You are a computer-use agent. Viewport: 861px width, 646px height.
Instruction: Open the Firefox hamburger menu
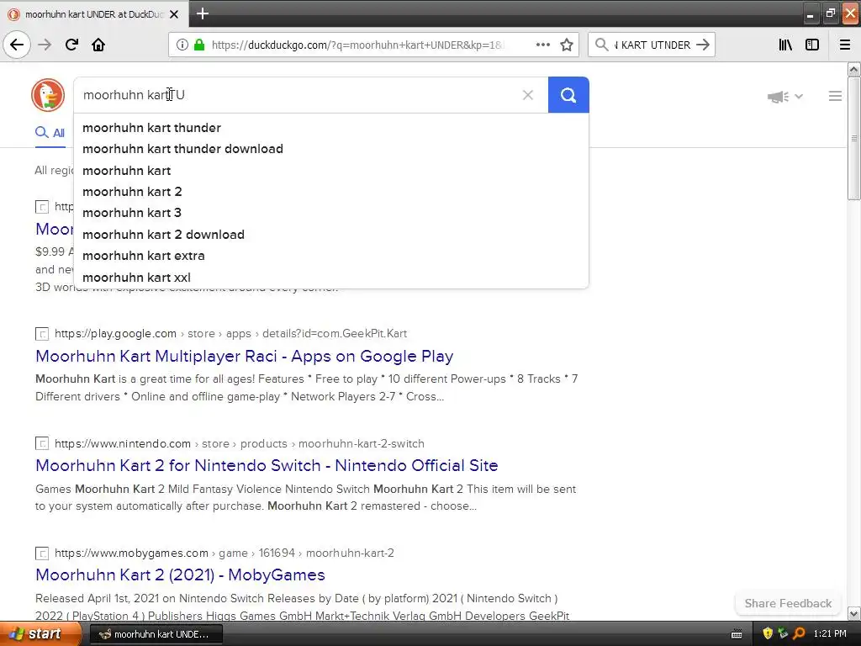(x=845, y=45)
